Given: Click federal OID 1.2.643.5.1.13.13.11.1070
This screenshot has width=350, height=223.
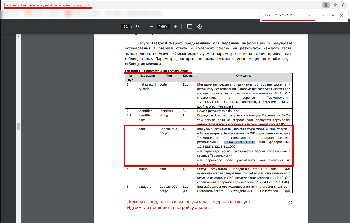Looking at the screenshot, I should pos(217,146).
